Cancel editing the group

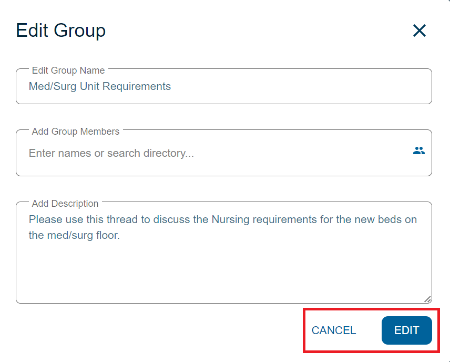click(334, 330)
